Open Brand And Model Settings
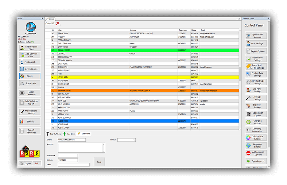287x185 pixels. click(x=256, y=66)
